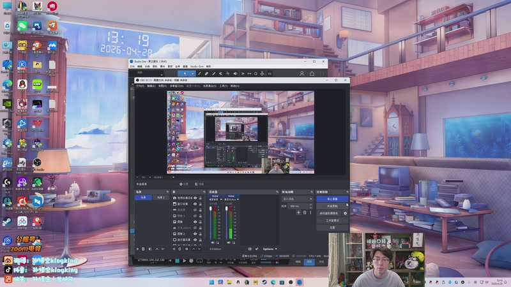Select the Arrow tool in Studio One

(x=185, y=73)
